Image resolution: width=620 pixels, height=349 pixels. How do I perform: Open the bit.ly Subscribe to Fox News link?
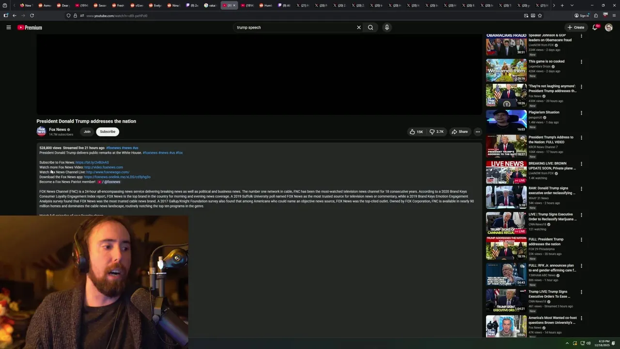pyautogui.click(x=92, y=162)
